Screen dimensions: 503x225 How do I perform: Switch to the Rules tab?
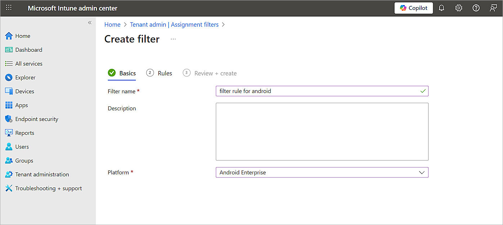[159, 73]
